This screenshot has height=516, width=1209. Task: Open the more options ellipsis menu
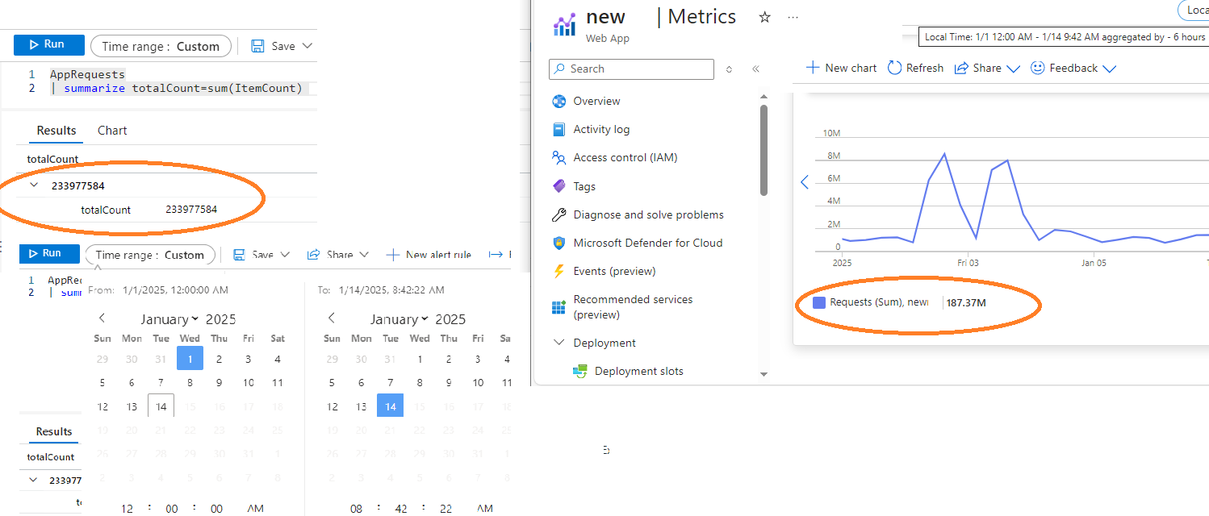tap(793, 17)
